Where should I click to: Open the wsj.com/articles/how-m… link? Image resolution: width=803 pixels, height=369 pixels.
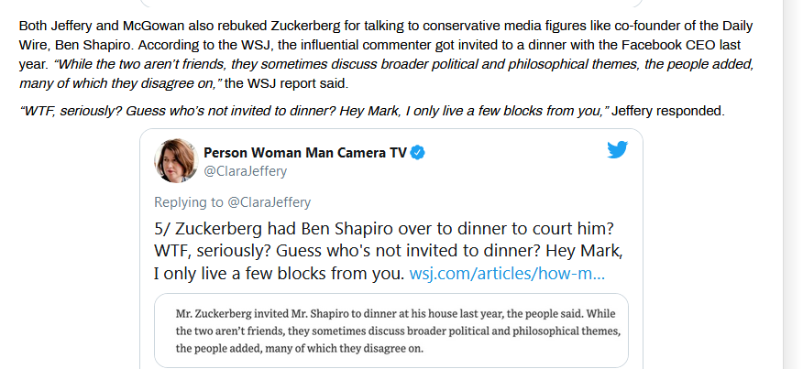[x=507, y=273]
